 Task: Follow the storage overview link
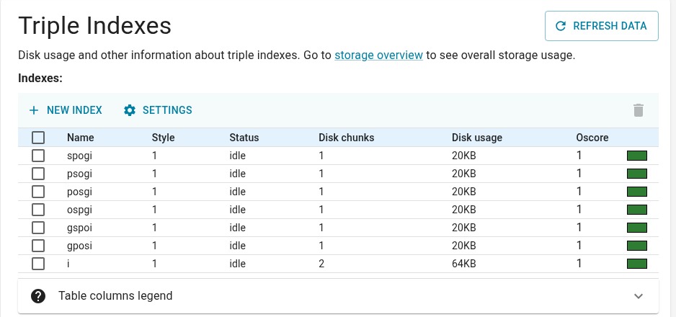pos(378,55)
